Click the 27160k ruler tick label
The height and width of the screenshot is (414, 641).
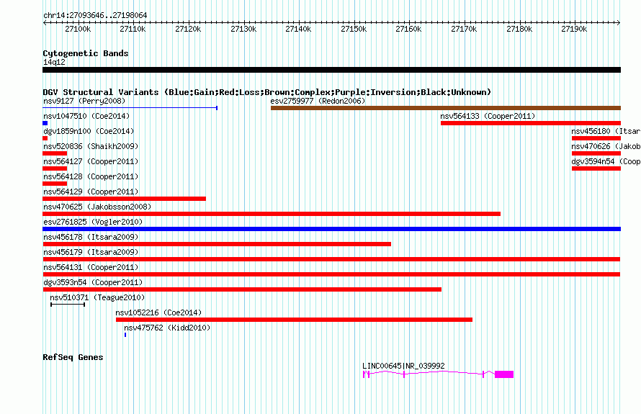tap(408, 29)
